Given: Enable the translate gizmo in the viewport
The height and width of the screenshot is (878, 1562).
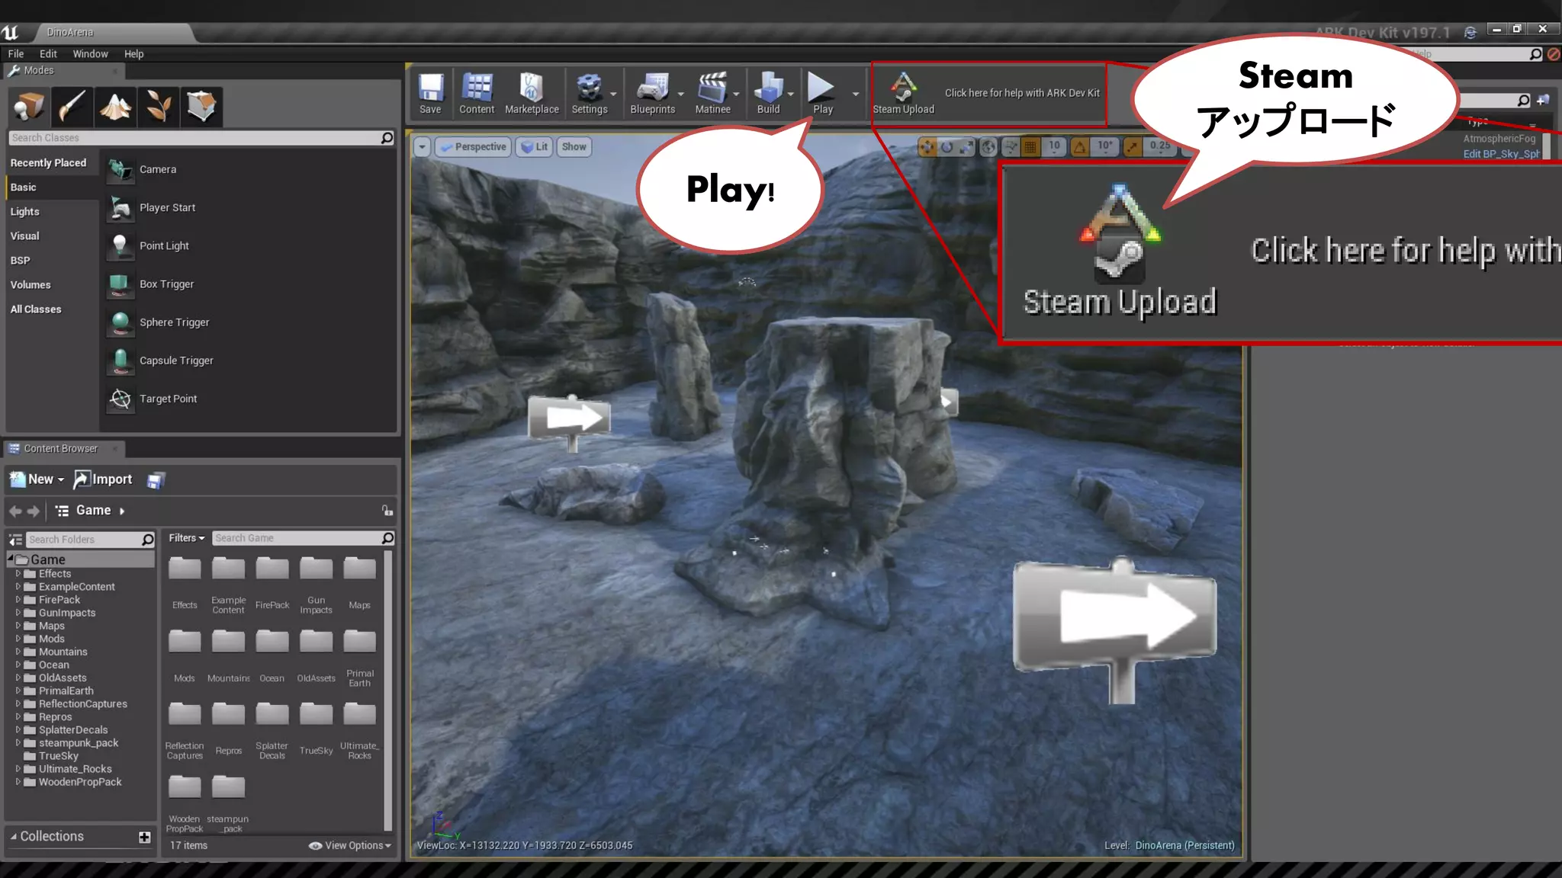Looking at the screenshot, I should (x=927, y=147).
